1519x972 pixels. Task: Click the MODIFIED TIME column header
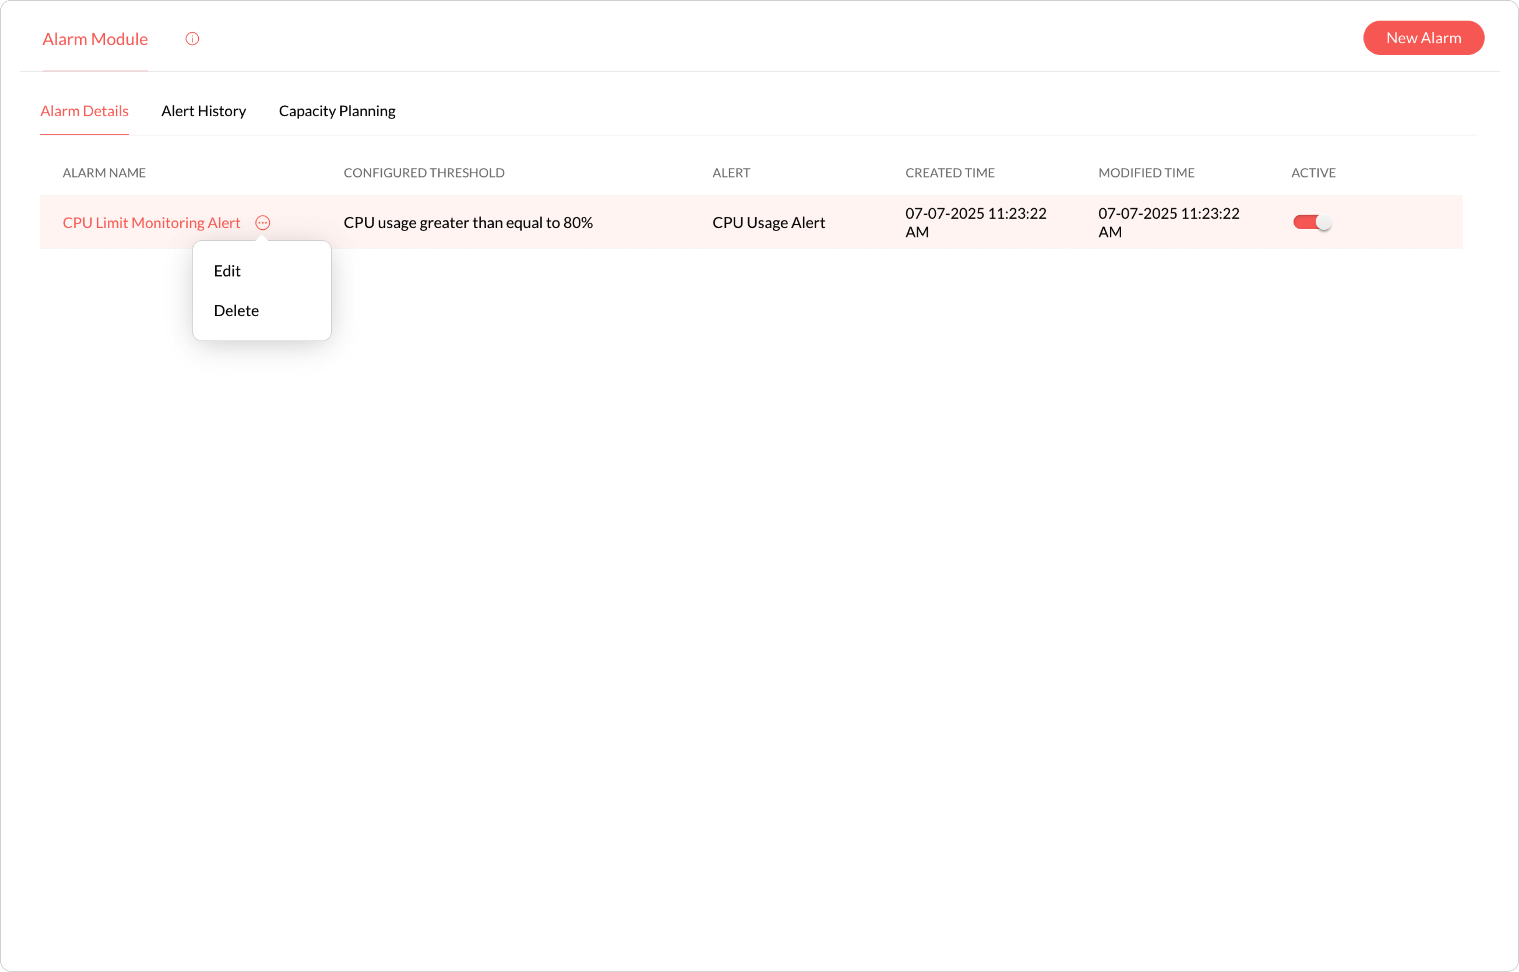coord(1146,173)
